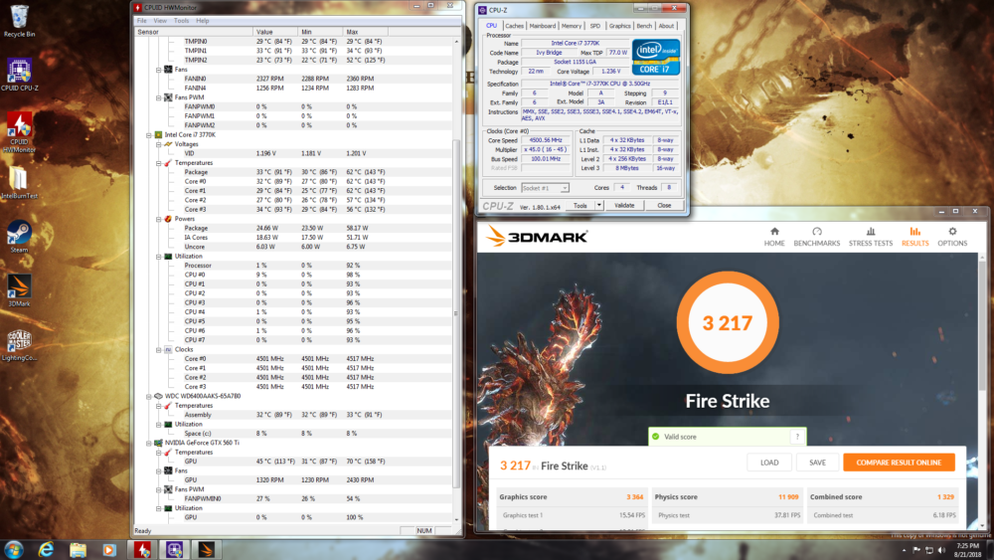Click COMPARE RESULT ONLINE button
Screen dimensions: 994x560
[x=899, y=463]
